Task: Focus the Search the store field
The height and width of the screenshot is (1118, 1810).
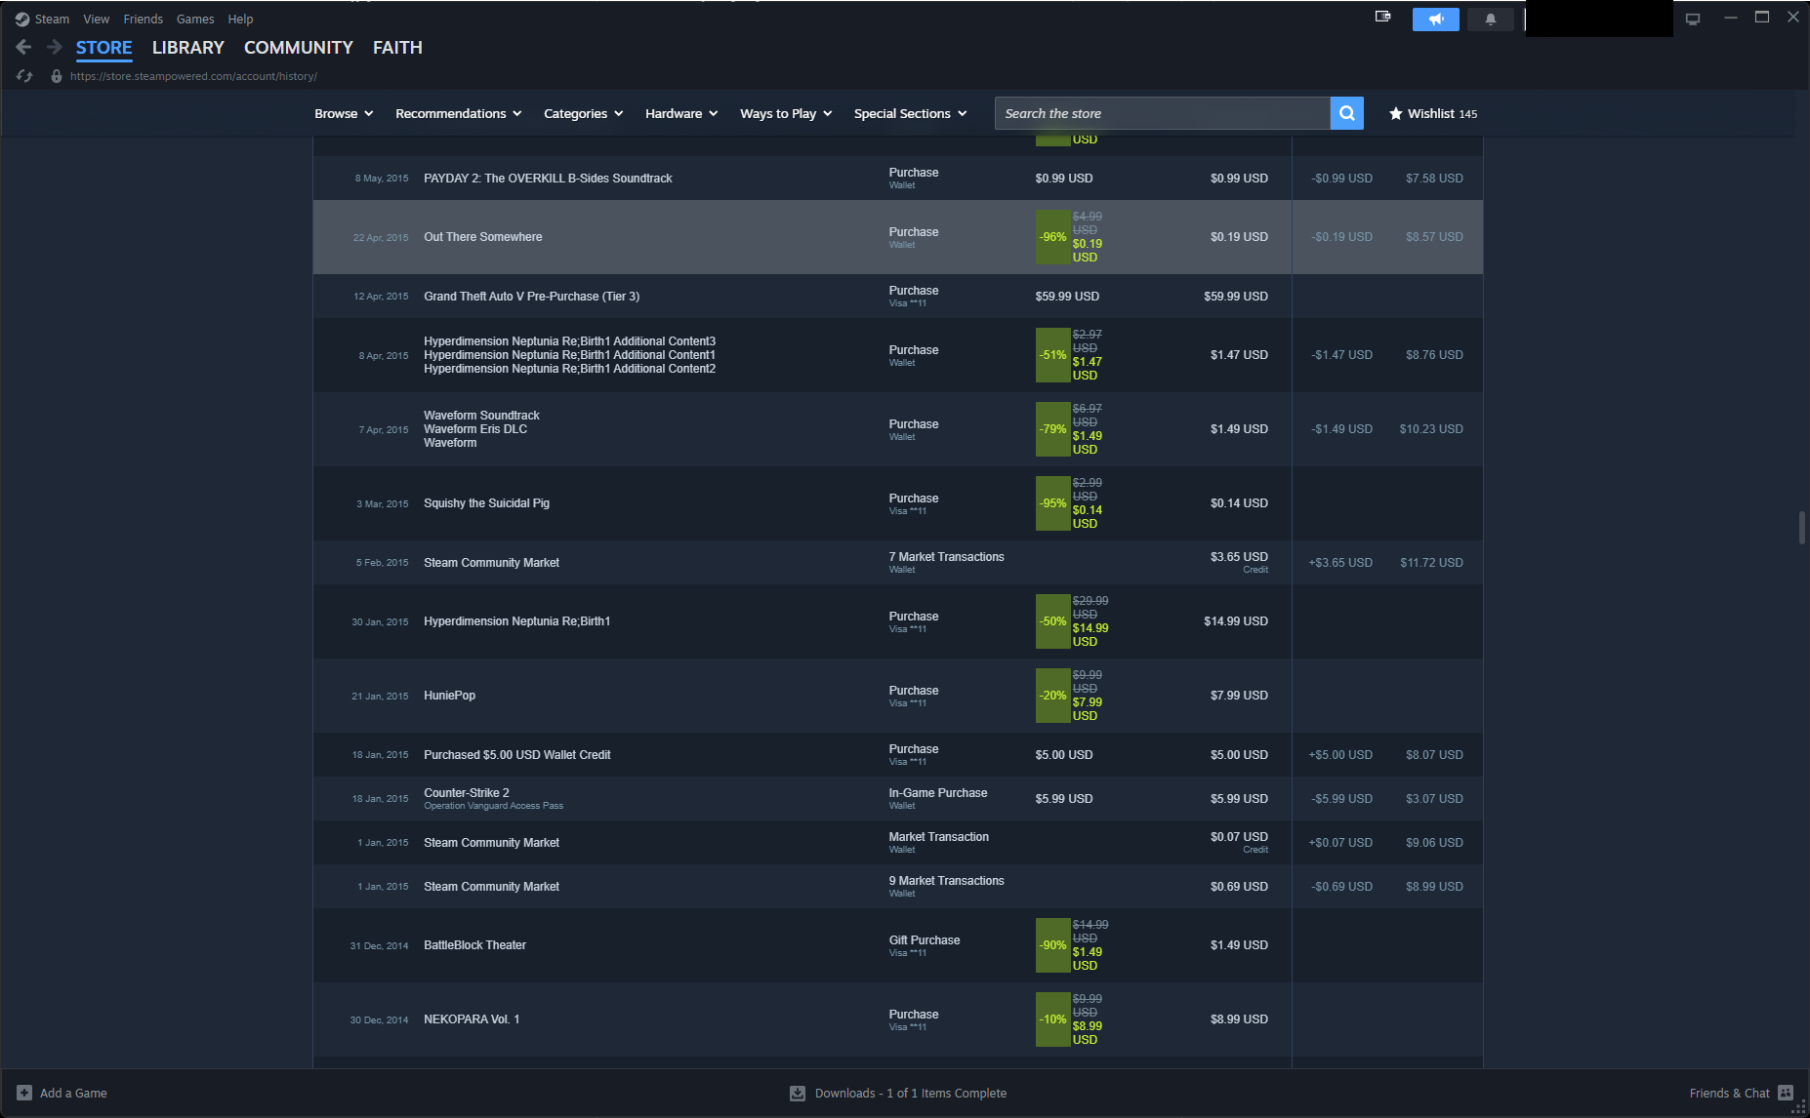Action: point(1163,113)
